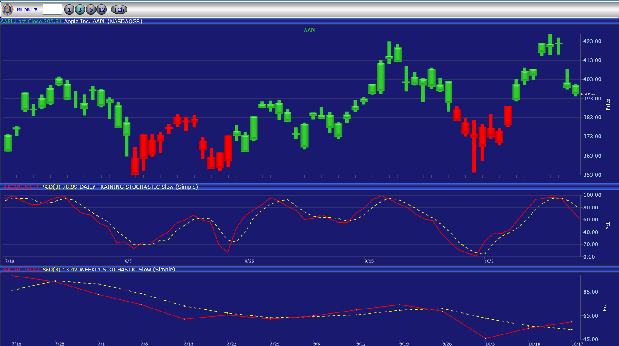This screenshot has width=619, height=346.
Task: Click the daily '%D(3) 78.99' value
Action: [60, 187]
